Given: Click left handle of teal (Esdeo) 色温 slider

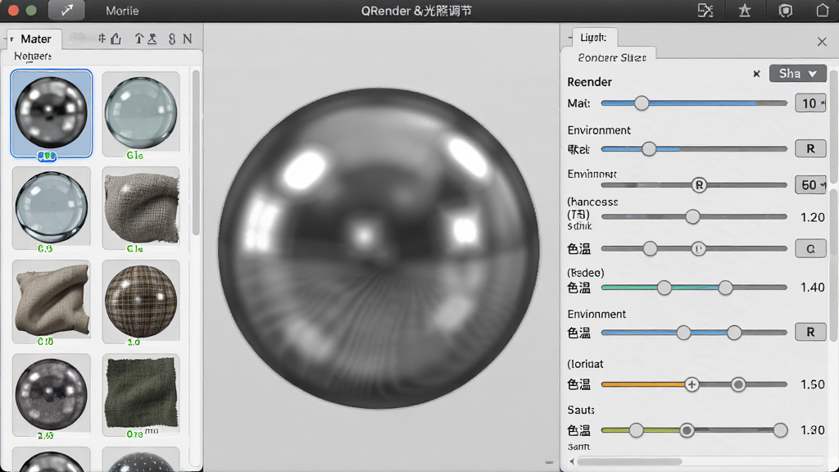Looking at the screenshot, I should click(664, 288).
